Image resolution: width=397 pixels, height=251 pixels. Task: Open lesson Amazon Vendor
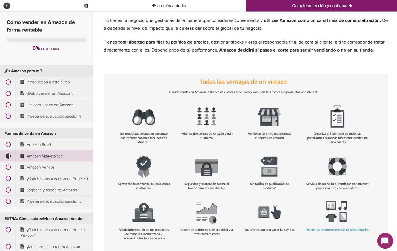coord(41,167)
